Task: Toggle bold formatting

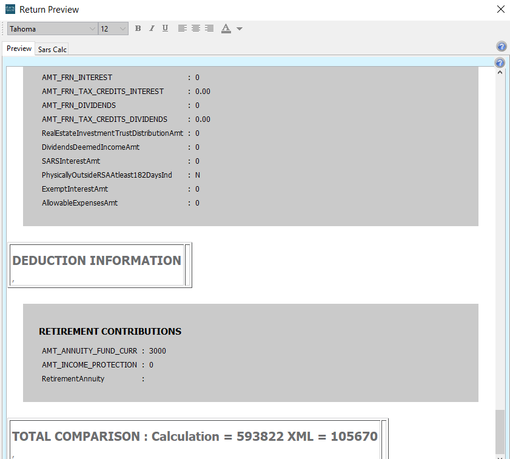Action: tap(138, 28)
